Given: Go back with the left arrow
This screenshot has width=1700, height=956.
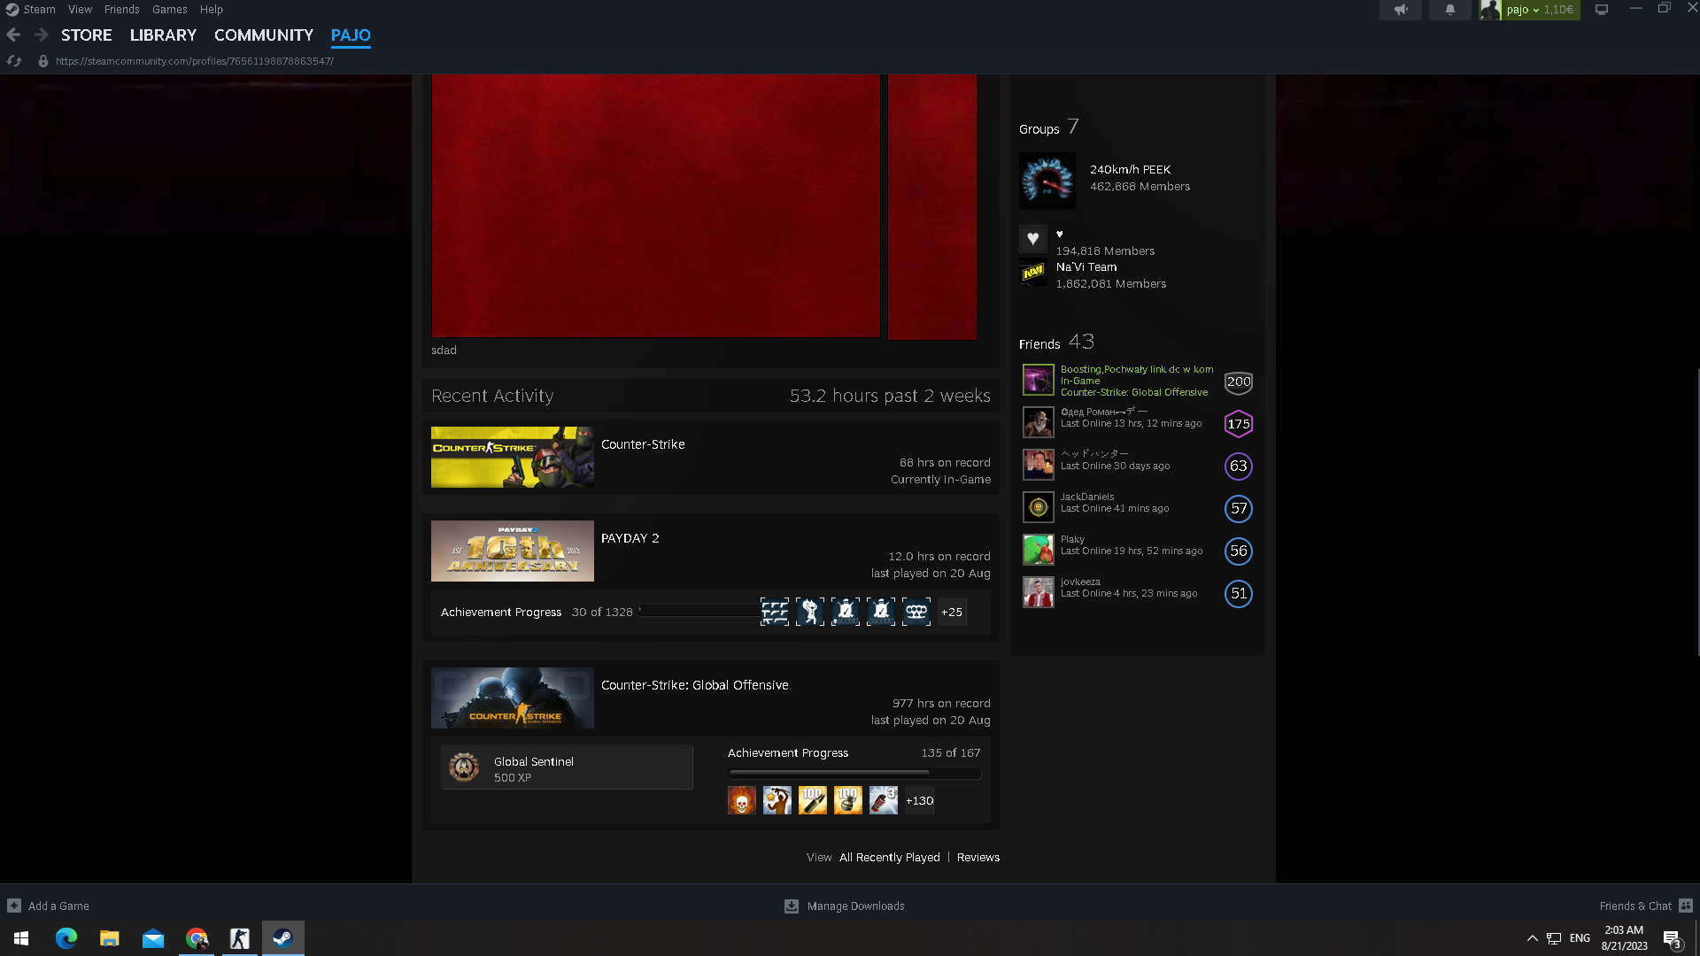Looking at the screenshot, I should [13, 35].
